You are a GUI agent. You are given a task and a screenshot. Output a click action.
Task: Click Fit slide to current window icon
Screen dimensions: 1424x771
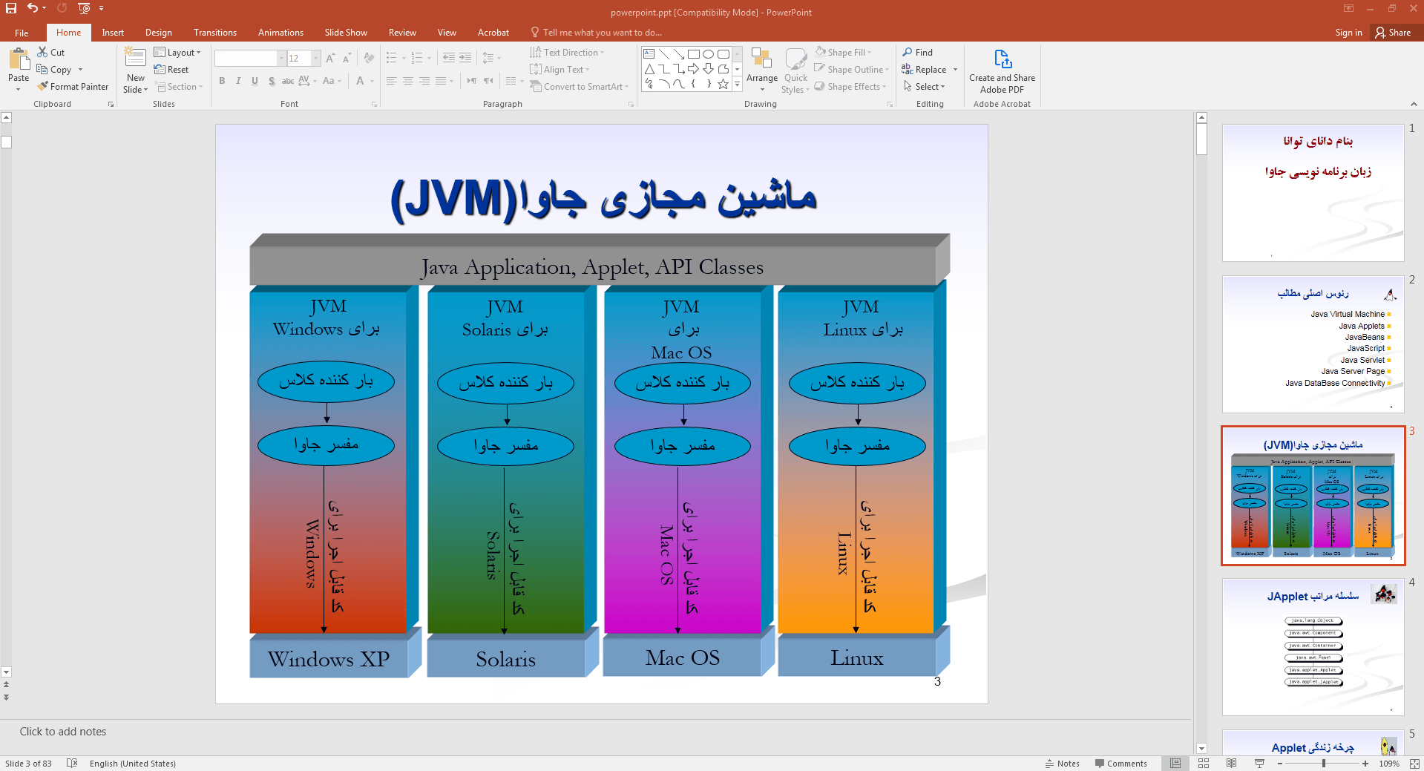pyautogui.click(x=1414, y=764)
